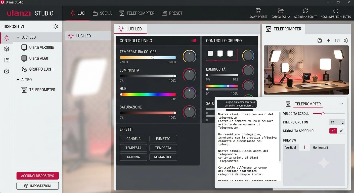Switch to the PRESET tab
Screen dimensions: 354x193
[172, 13]
